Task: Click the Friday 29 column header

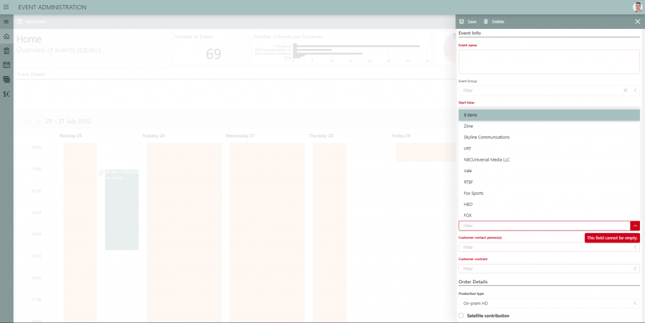Action: 401,136
